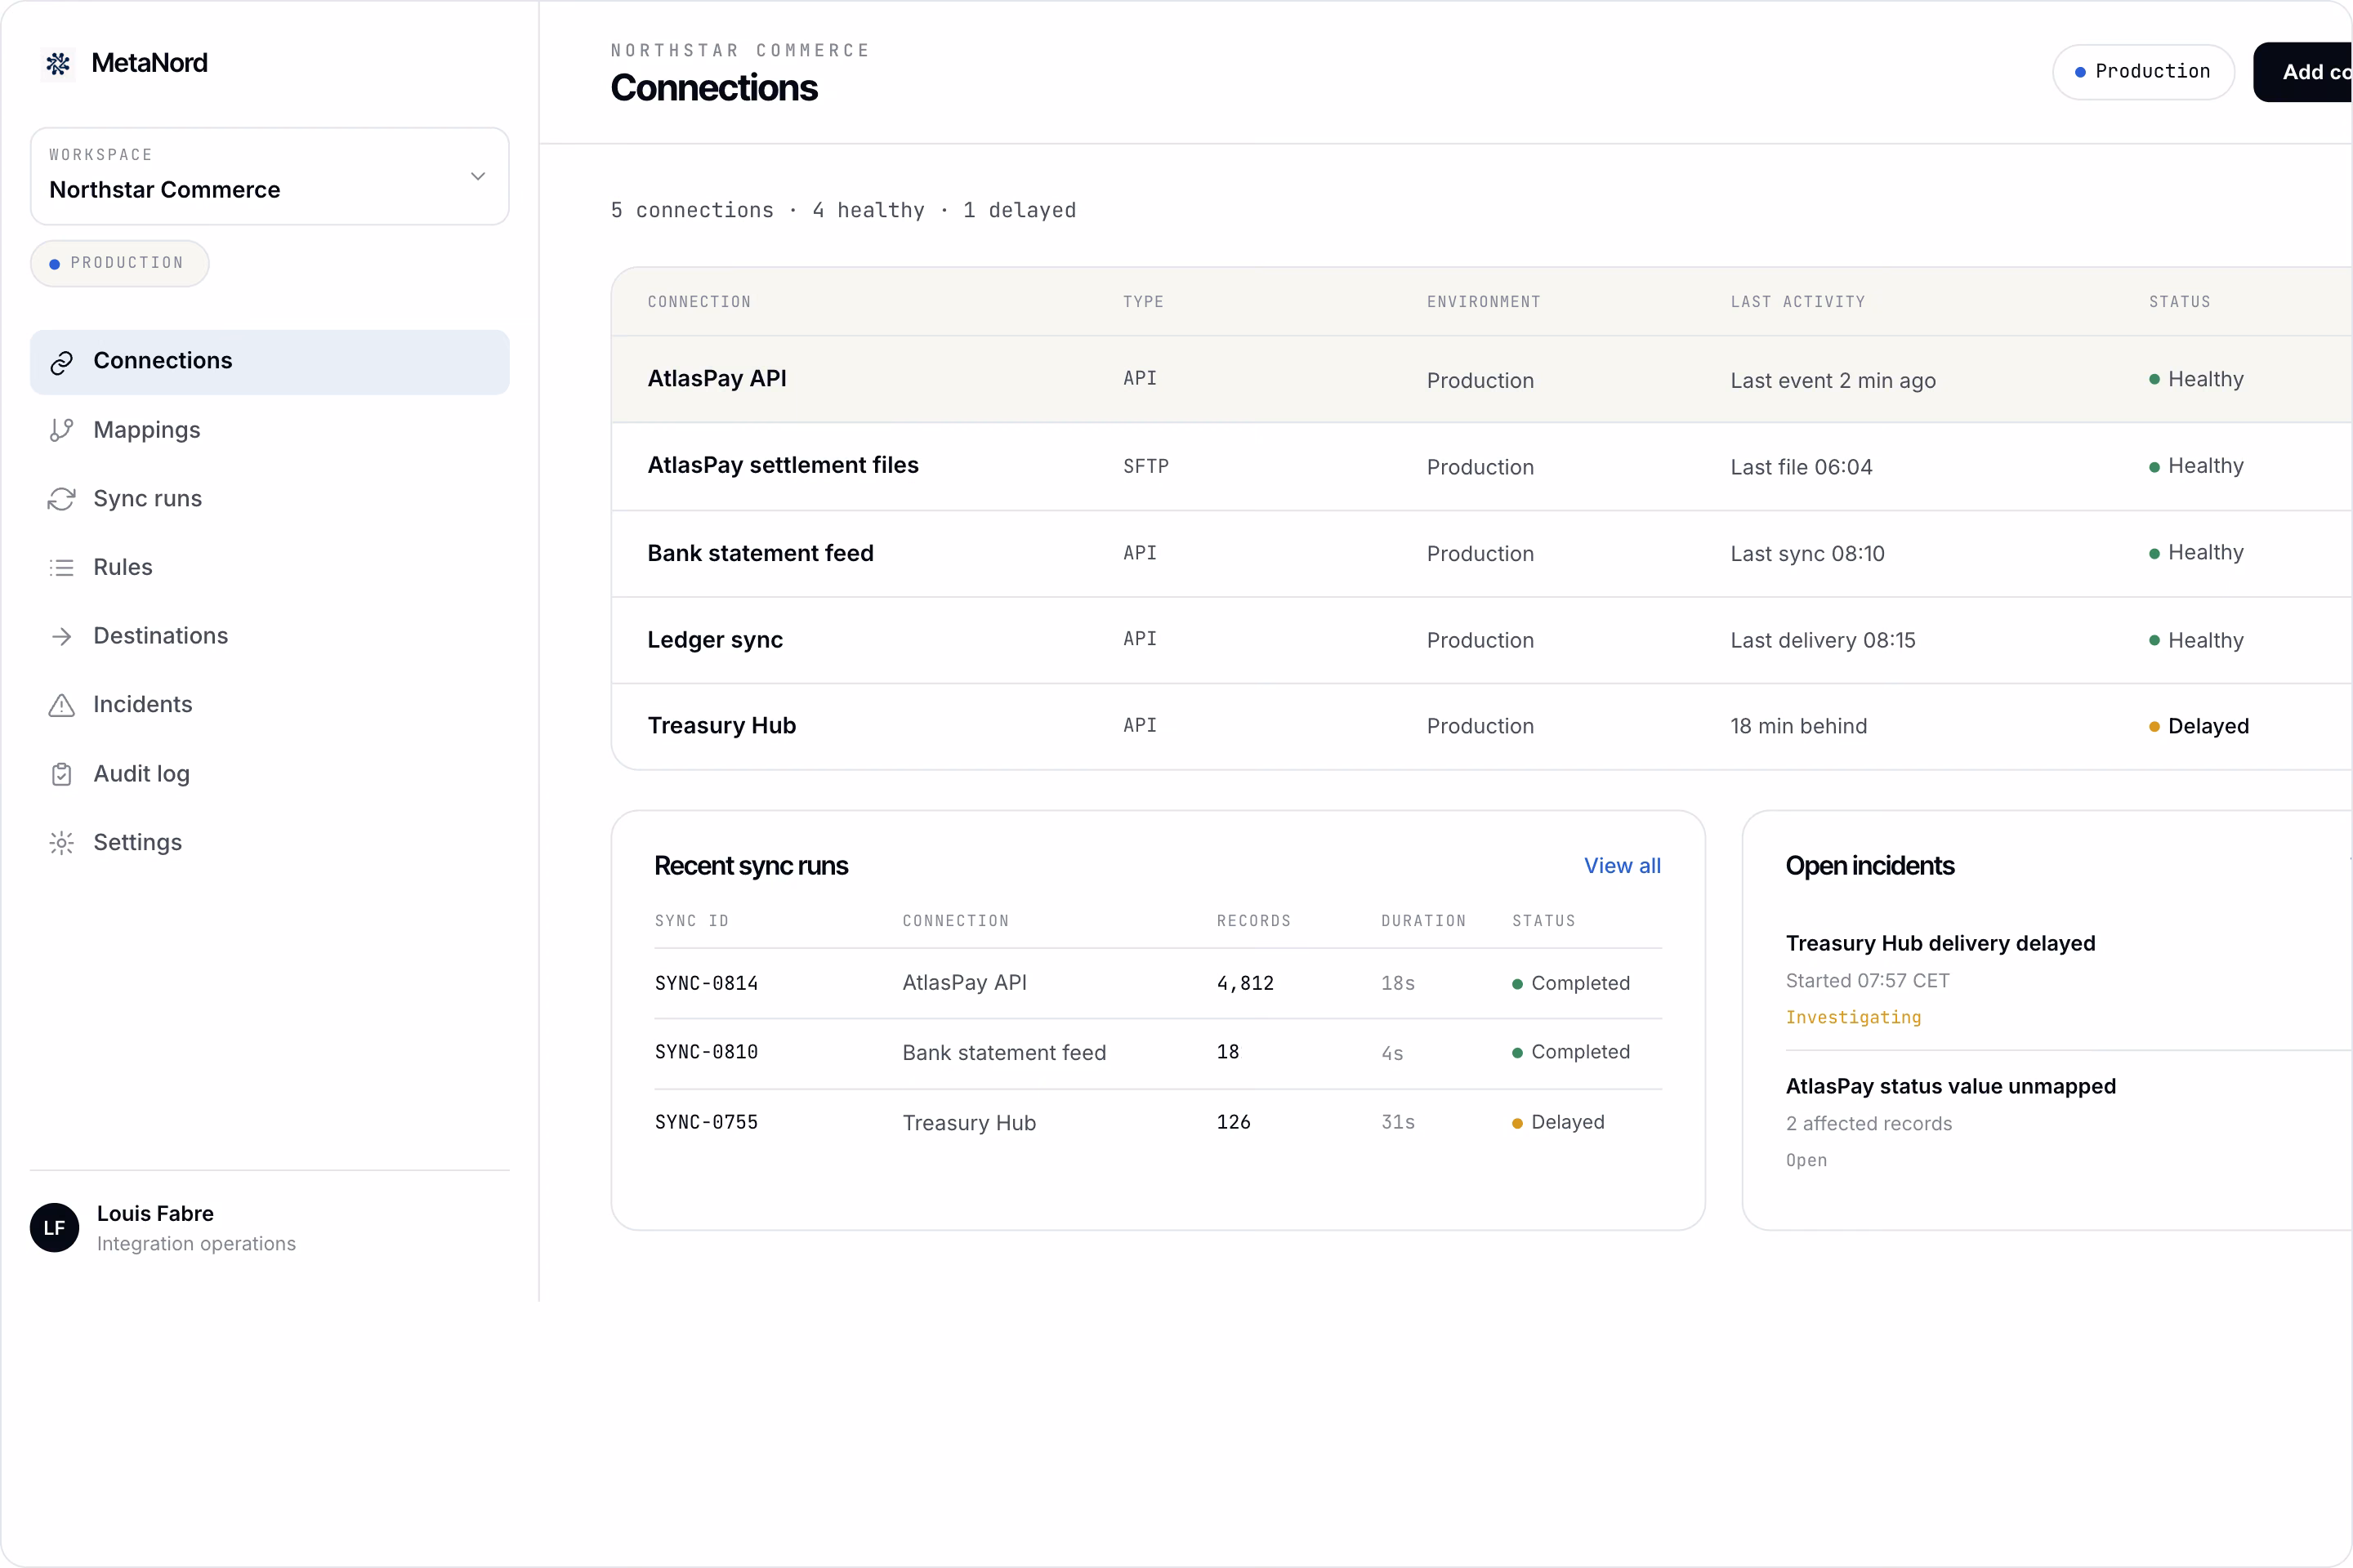
Task: Click the Delayed status for Treasury Hub
Action: (x=2198, y=726)
